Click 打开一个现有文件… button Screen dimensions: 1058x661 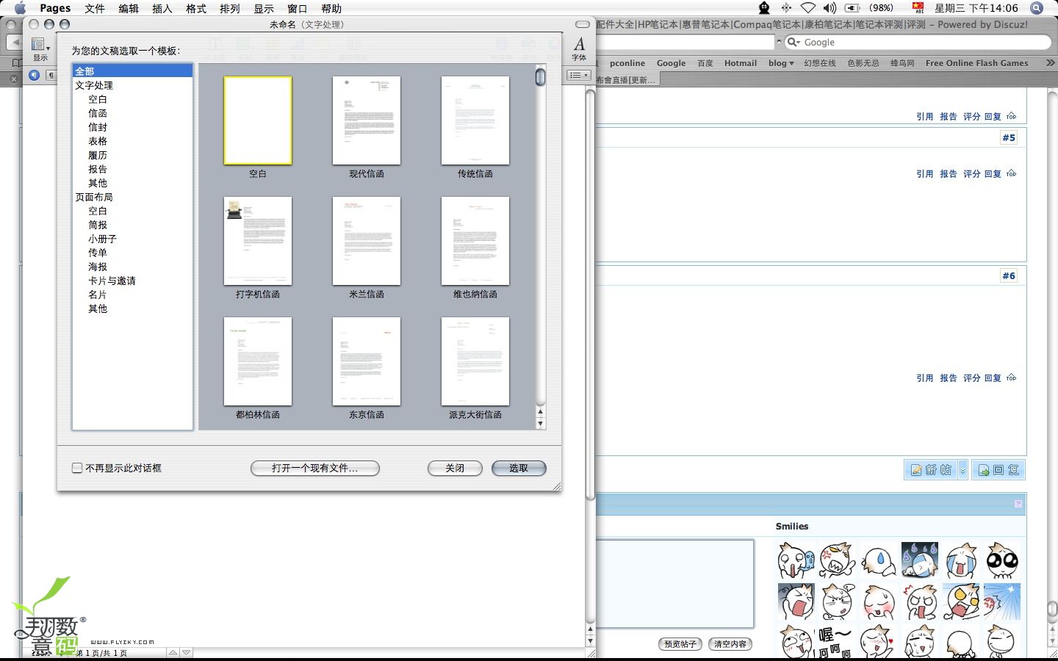[x=315, y=468]
